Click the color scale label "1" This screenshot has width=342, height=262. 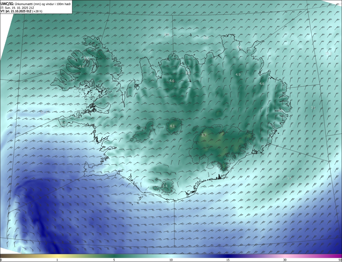[57, 260]
